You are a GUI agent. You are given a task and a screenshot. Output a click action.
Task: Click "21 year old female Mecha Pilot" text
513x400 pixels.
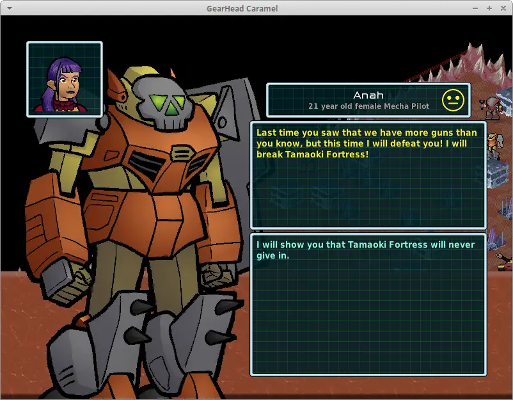click(368, 106)
